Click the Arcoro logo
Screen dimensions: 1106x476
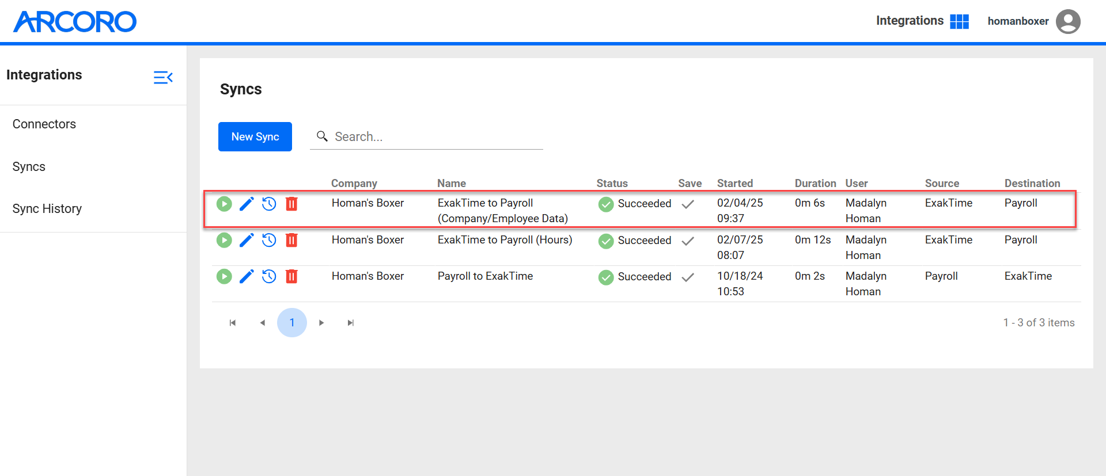pos(75,22)
